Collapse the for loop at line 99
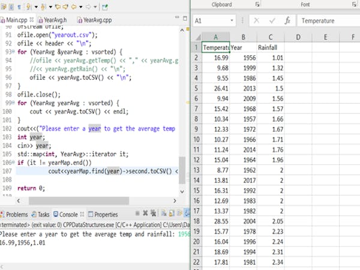The image size is (360, 270). point(14,103)
